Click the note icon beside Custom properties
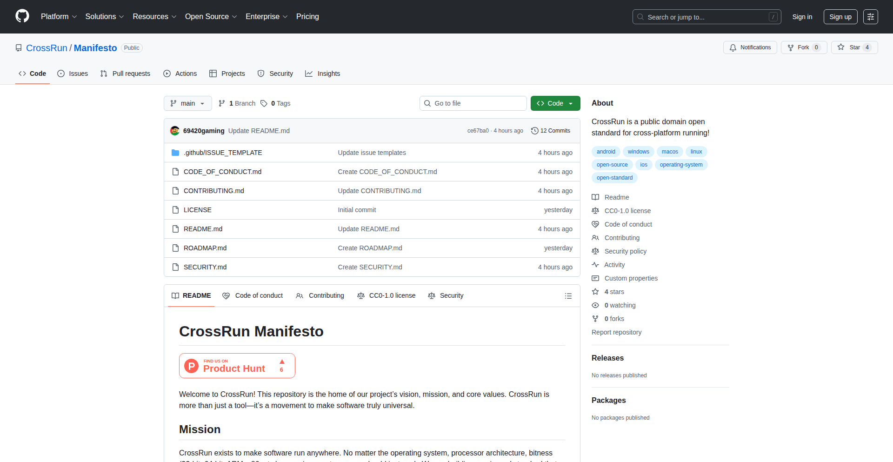The width and height of the screenshot is (893, 462). point(595,278)
